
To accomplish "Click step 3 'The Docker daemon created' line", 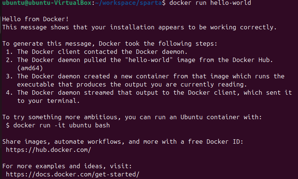I will [145, 76].
